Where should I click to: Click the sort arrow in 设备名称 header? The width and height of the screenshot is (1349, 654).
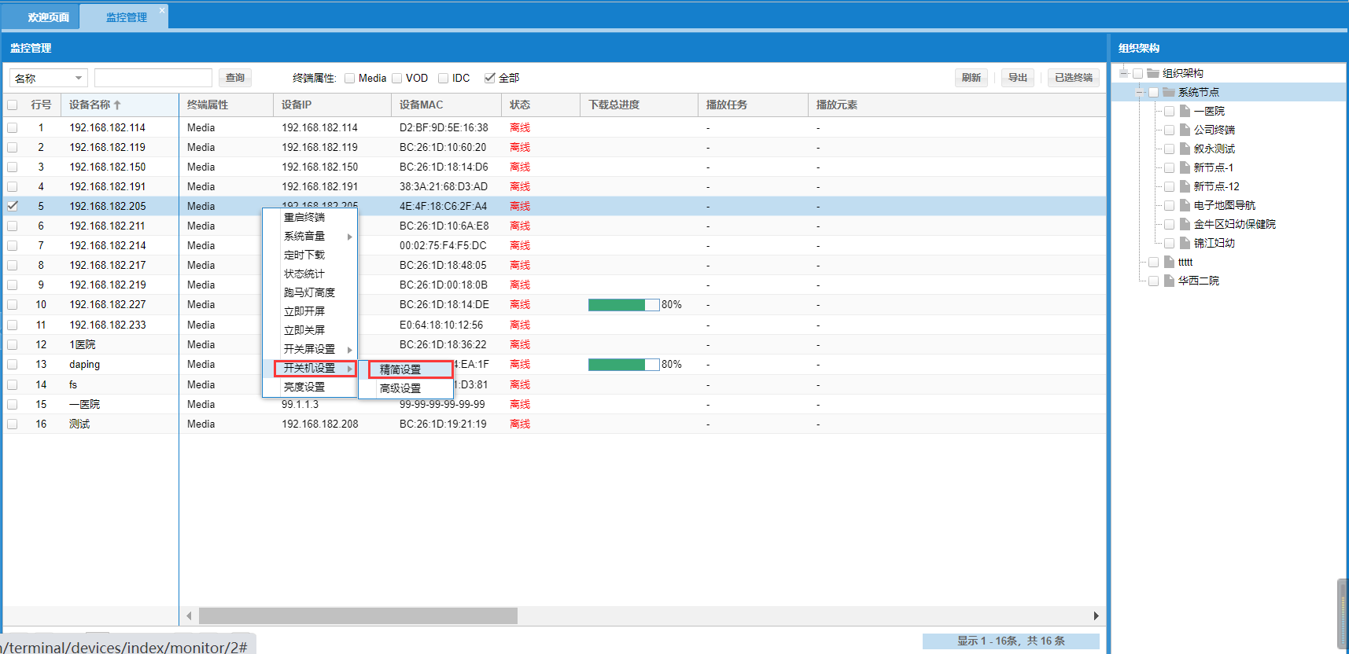click(117, 105)
